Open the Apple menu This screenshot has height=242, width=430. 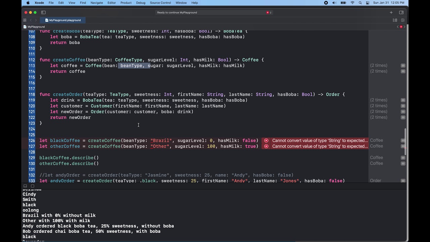pos(28,3)
